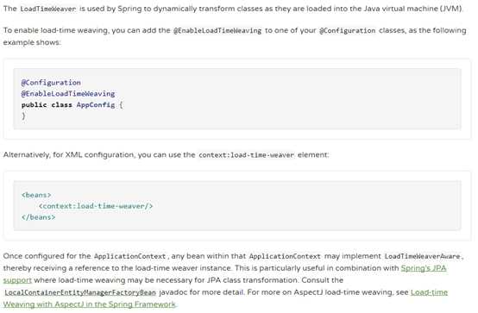478x313 pixels.
Task: Click inline LoadTimeWeaver code in first sentence
Action: click(47, 9)
